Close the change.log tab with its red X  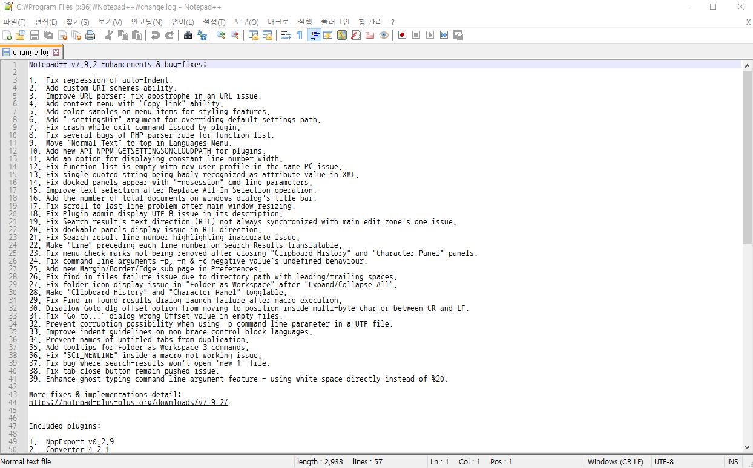(x=56, y=53)
